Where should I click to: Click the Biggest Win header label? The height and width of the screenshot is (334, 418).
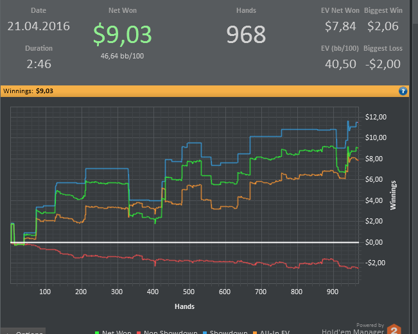point(383,10)
